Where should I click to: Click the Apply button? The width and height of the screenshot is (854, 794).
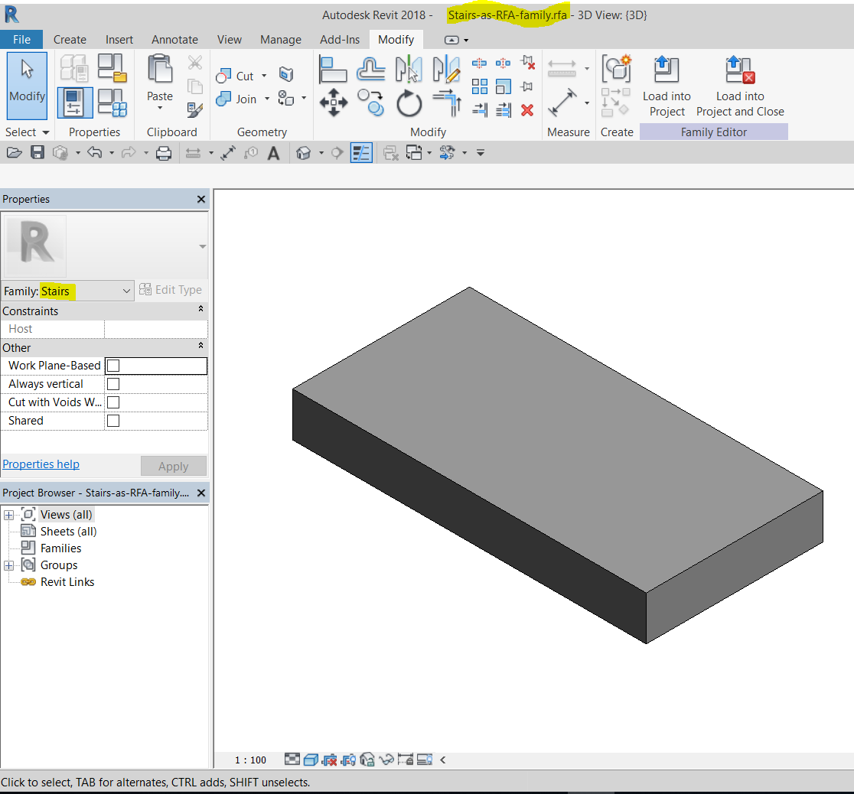[x=173, y=466]
